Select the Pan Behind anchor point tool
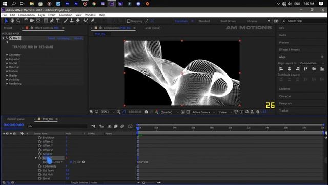328x185 pixels. pos(38,21)
